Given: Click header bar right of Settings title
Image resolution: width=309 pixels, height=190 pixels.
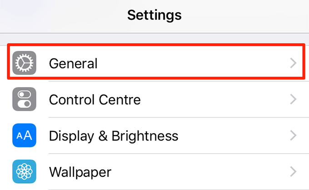Looking at the screenshot, I should click(254, 15).
